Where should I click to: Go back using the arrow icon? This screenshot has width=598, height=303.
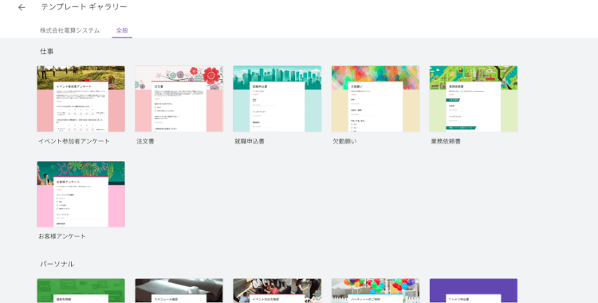22,8
